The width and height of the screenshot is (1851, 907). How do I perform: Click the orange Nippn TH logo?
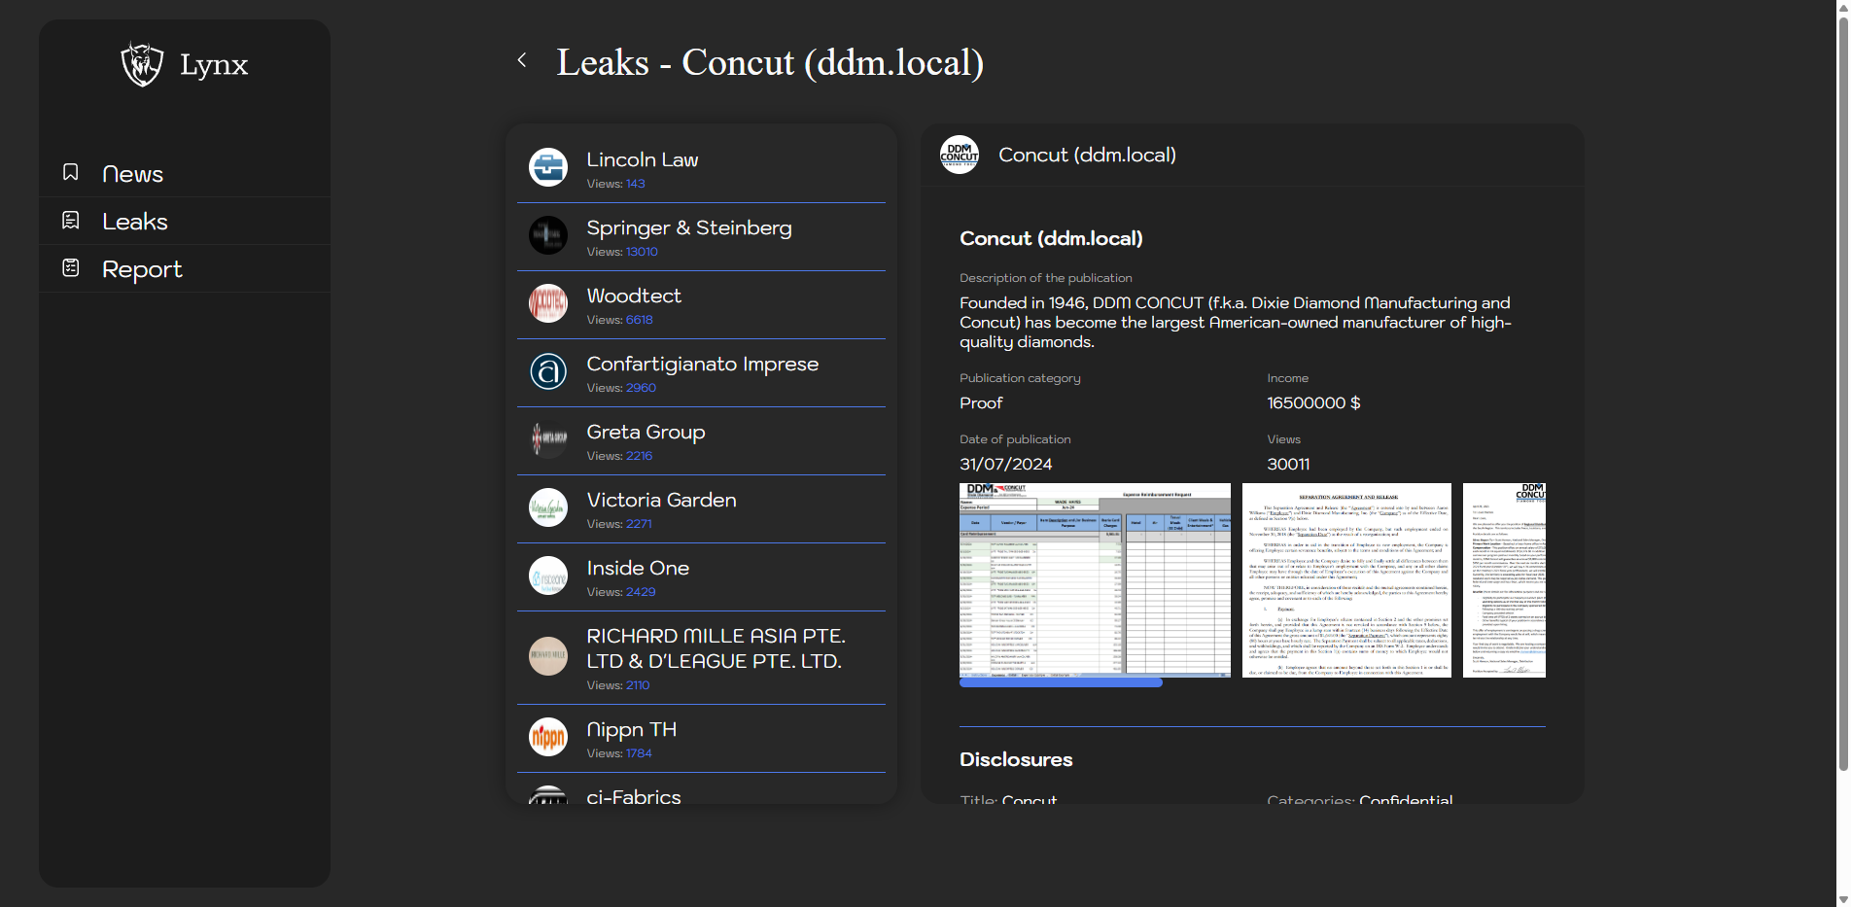click(x=548, y=737)
